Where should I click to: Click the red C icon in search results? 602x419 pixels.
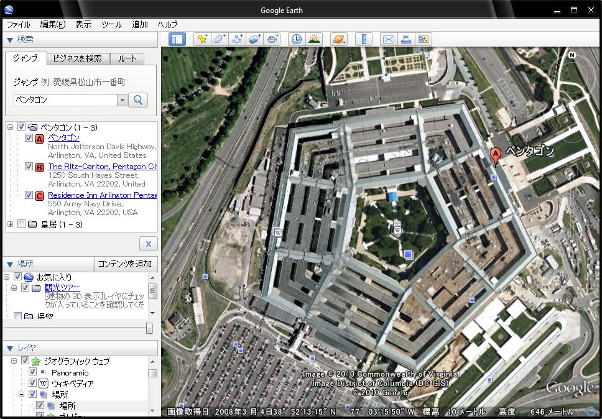(39, 196)
